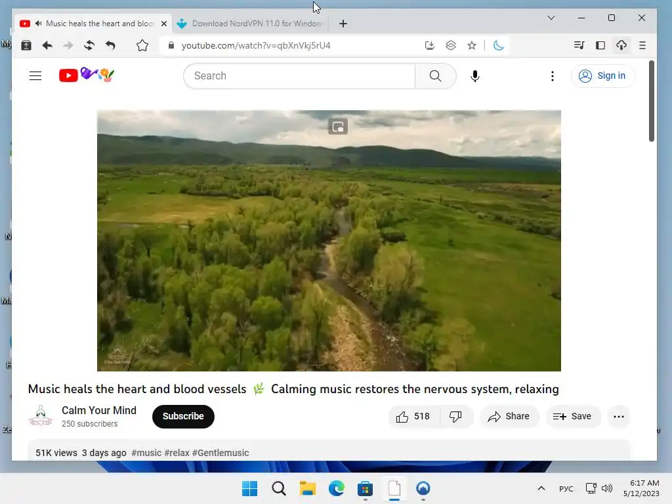The height and width of the screenshot is (504, 672).
Task: Click the blank document taskbar icon
Action: (394, 488)
